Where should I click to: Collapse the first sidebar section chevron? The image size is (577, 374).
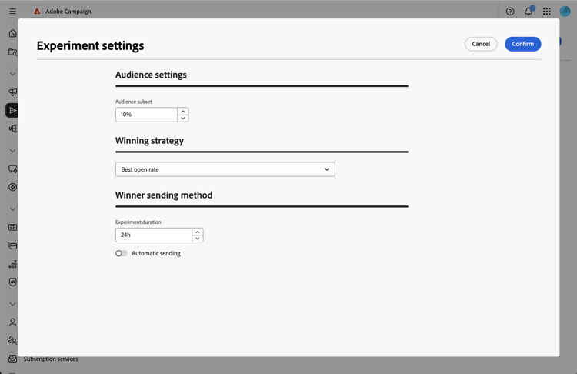pyautogui.click(x=12, y=74)
